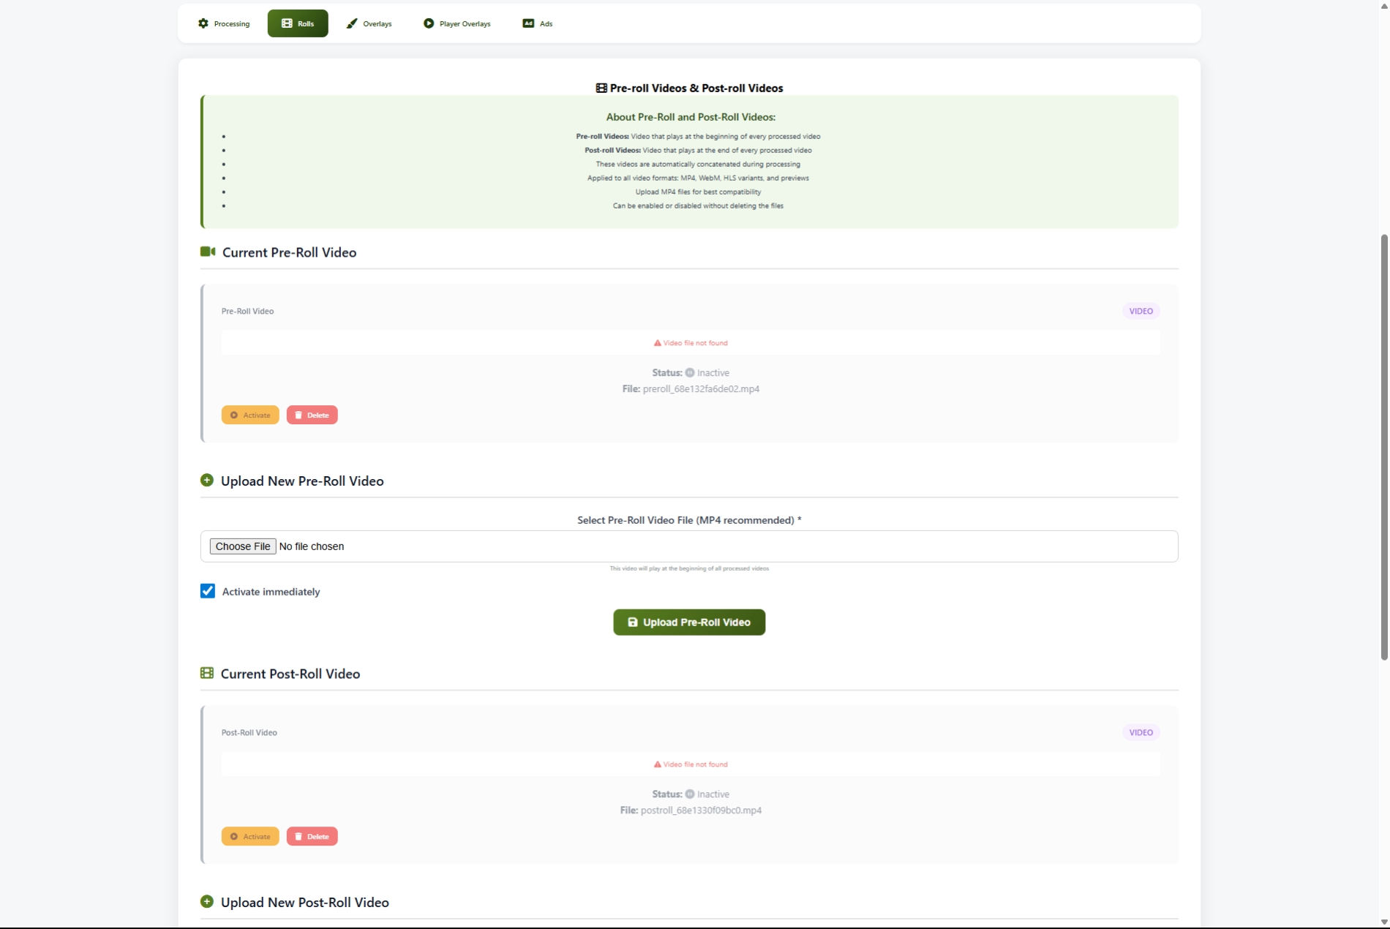Image resolution: width=1390 pixels, height=929 pixels.
Task: Click the plus icon beside Upload New Pre-Roll Video
Action: click(x=207, y=481)
